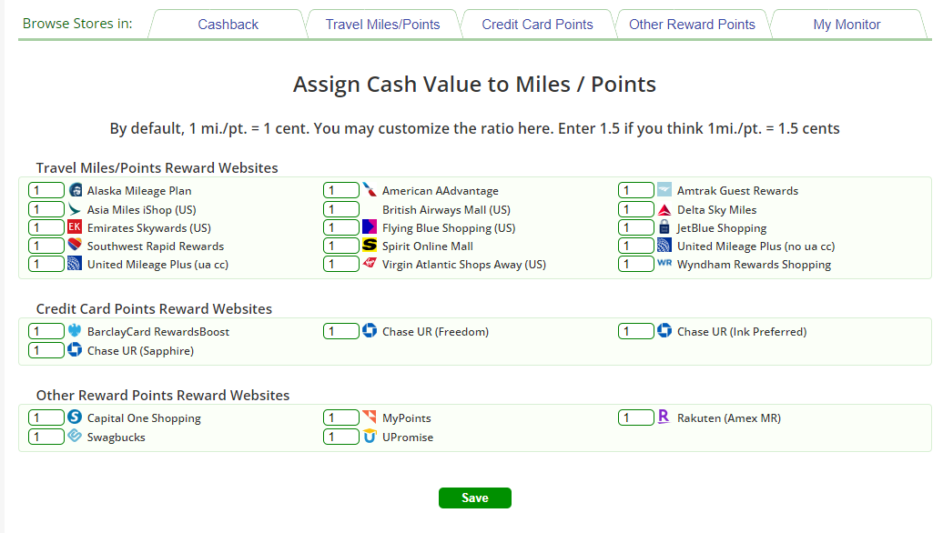
Task: Focus the British Airways Mall value input
Action: 340,210
